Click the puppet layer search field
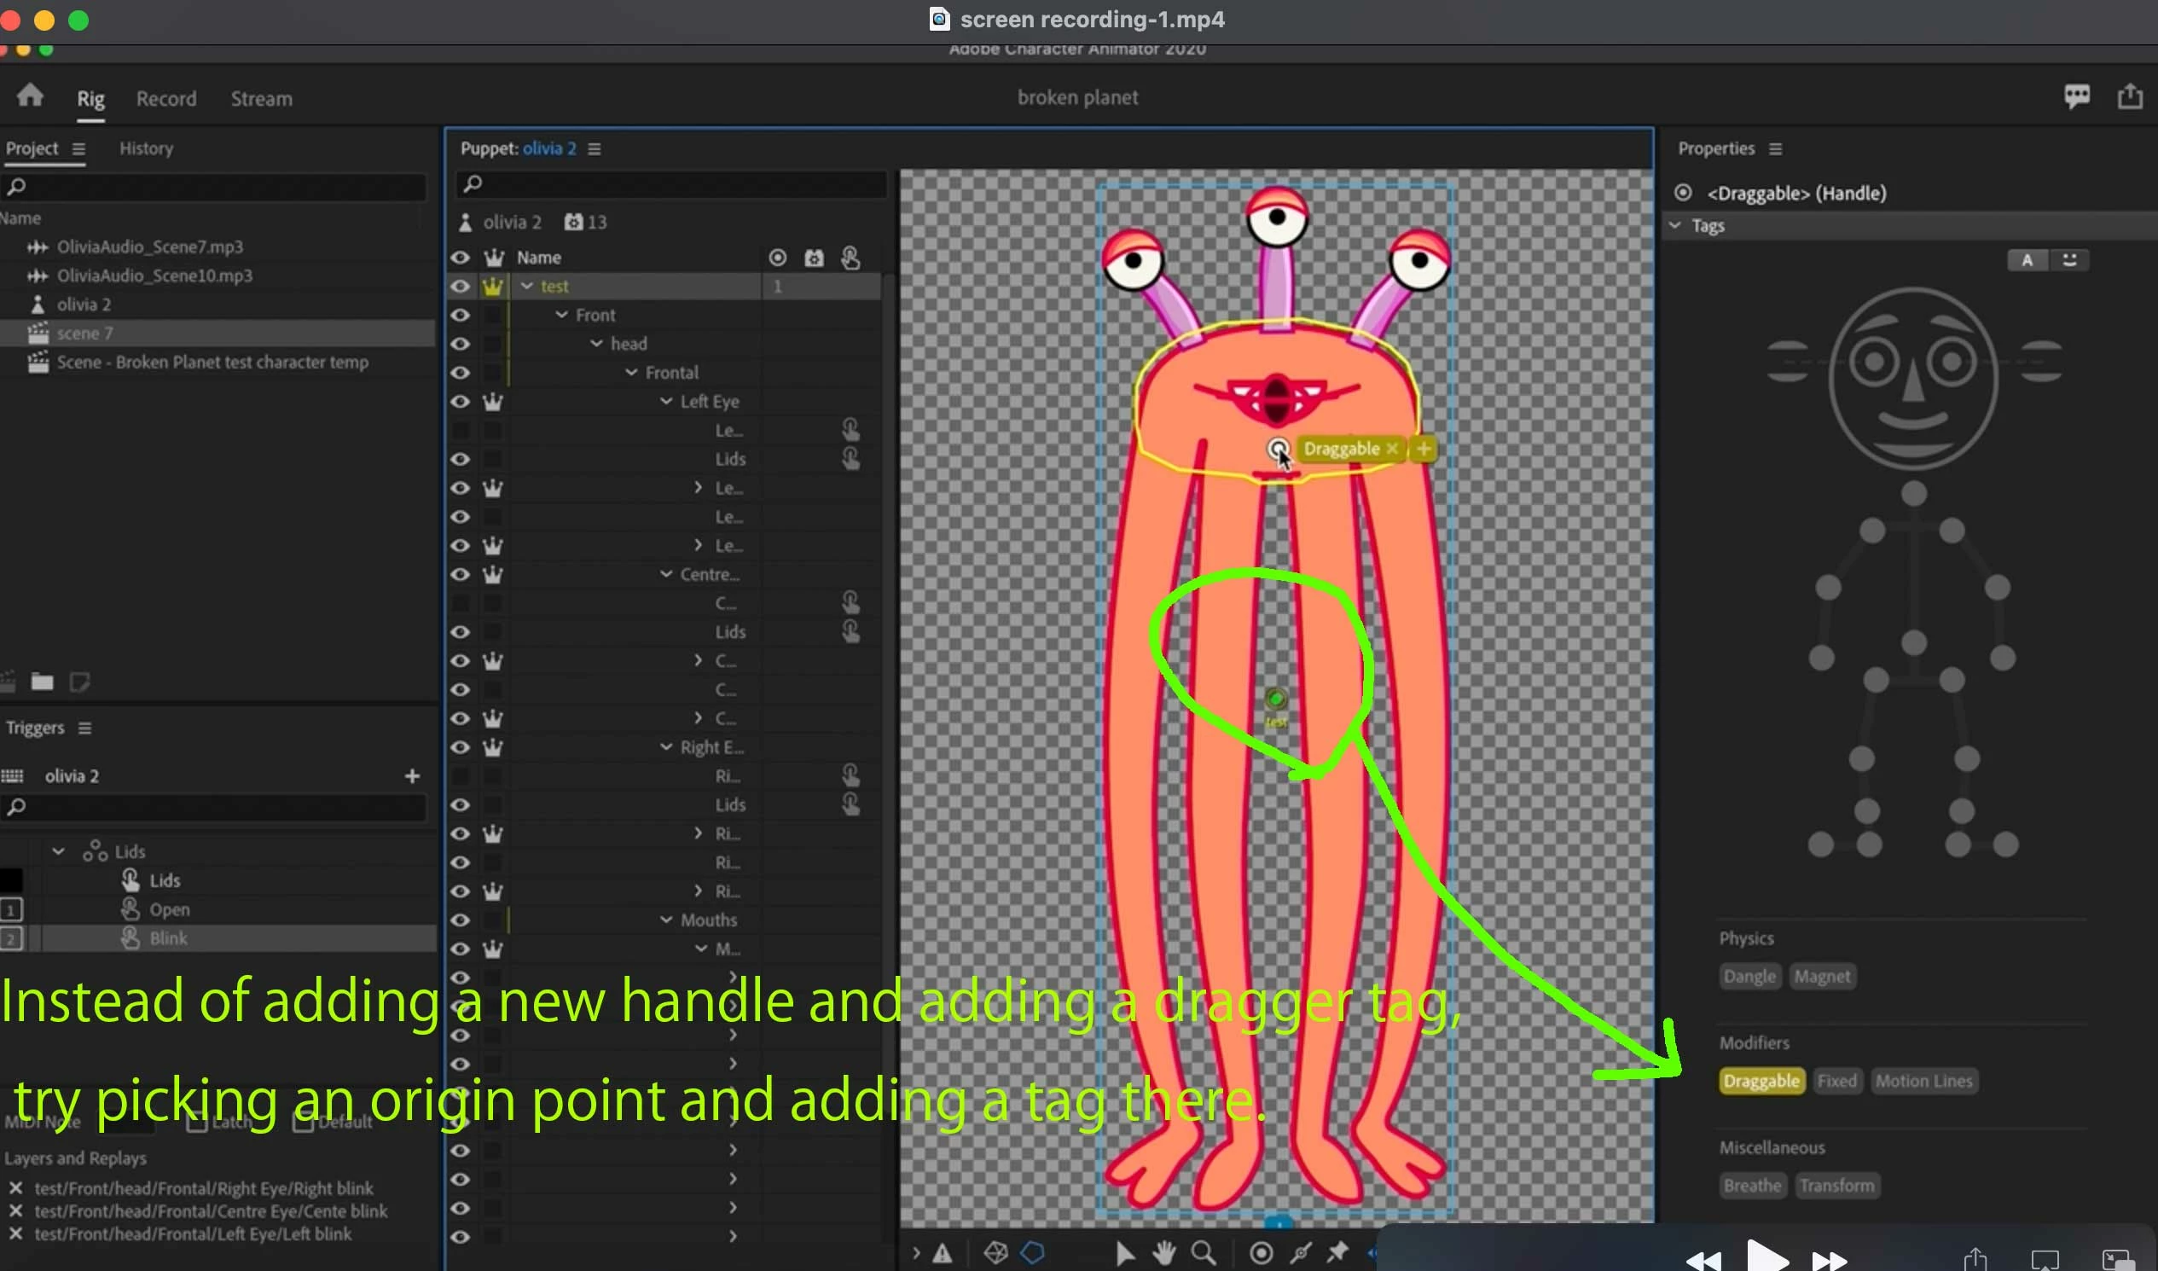 (672, 184)
